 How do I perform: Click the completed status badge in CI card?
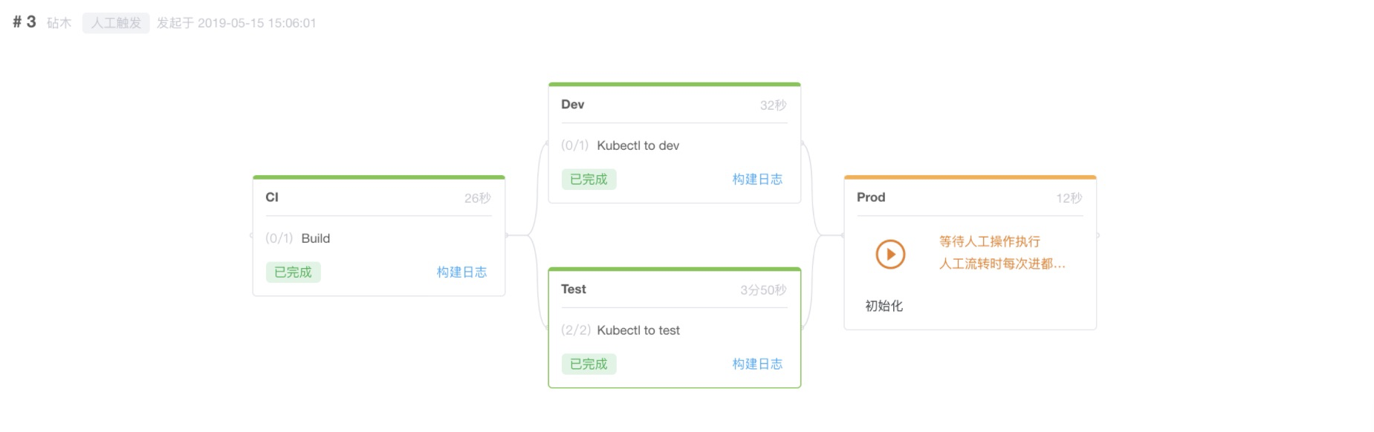click(x=293, y=272)
